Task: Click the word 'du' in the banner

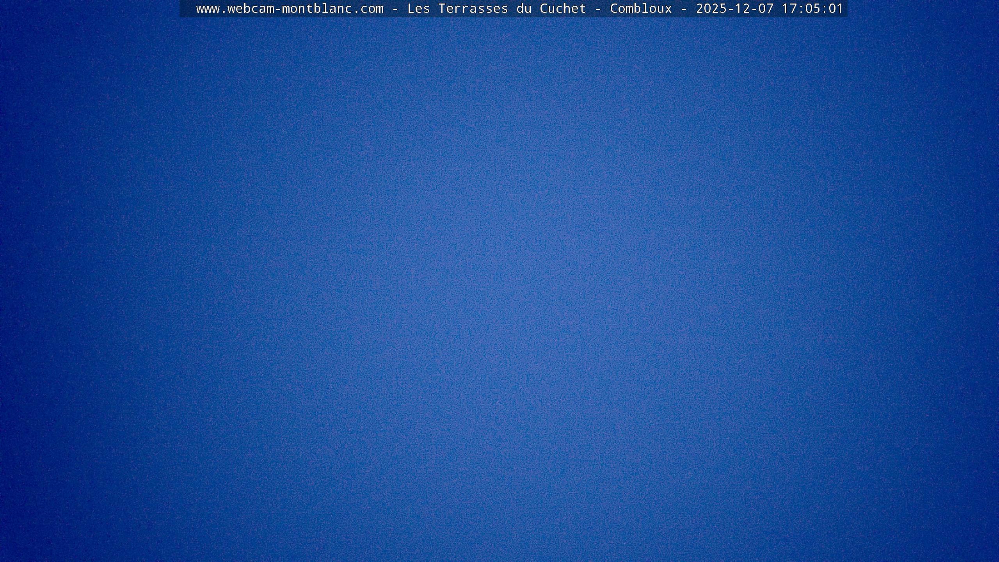Action: click(524, 9)
